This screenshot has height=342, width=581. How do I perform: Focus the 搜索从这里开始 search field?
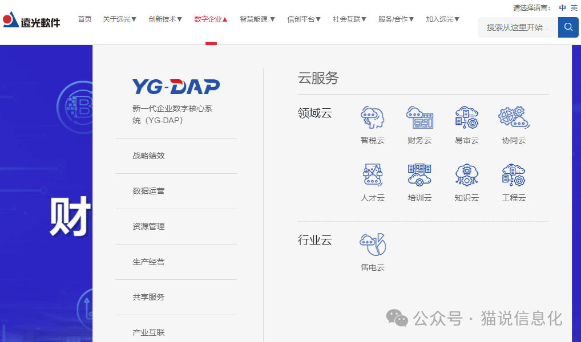pos(518,27)
